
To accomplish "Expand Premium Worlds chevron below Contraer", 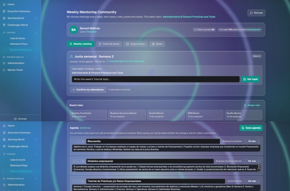I will coord(36,179).
